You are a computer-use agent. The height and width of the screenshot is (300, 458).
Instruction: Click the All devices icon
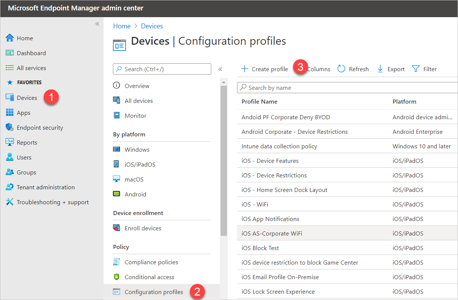coord(117,101)
